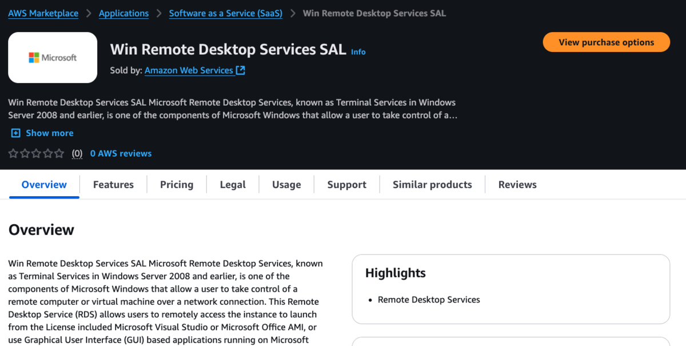Go to the Applications breadcrumb
Image resolution: width=686 pixels, height=346 pixels.
pyautogui.click(x=123, y=13)
